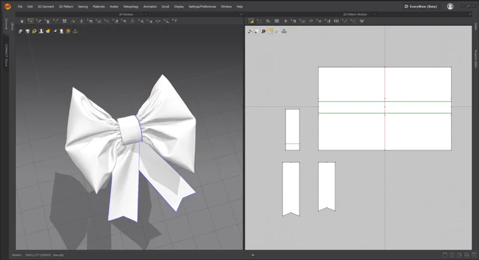
Task: Click the EveryWear (Beta) button
Action: pyautogui.click(x=421, y=7)
